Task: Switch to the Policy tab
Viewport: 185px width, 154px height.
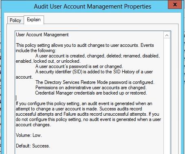Action: (x=15, y=20)
